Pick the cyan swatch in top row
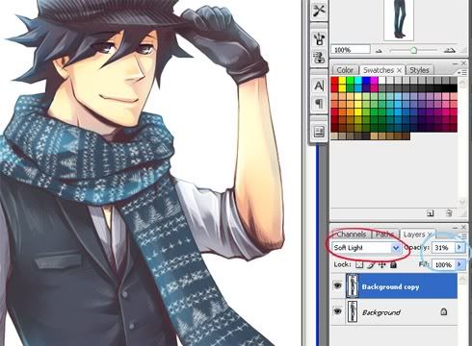472x346 pixels. 358,81
